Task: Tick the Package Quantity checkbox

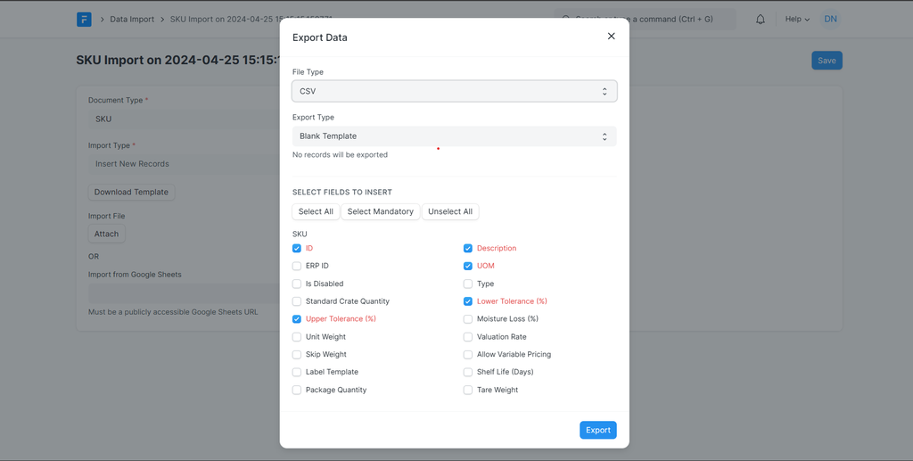Action: (x=297, y=390)
